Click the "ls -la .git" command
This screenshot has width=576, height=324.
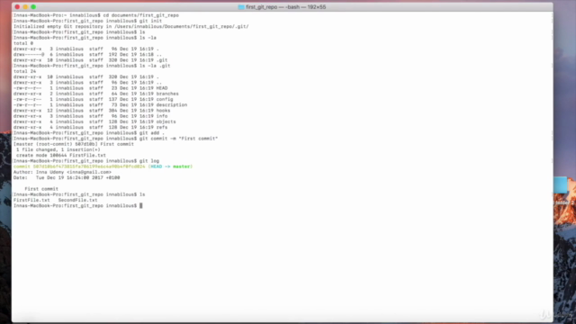coord(155,66)
